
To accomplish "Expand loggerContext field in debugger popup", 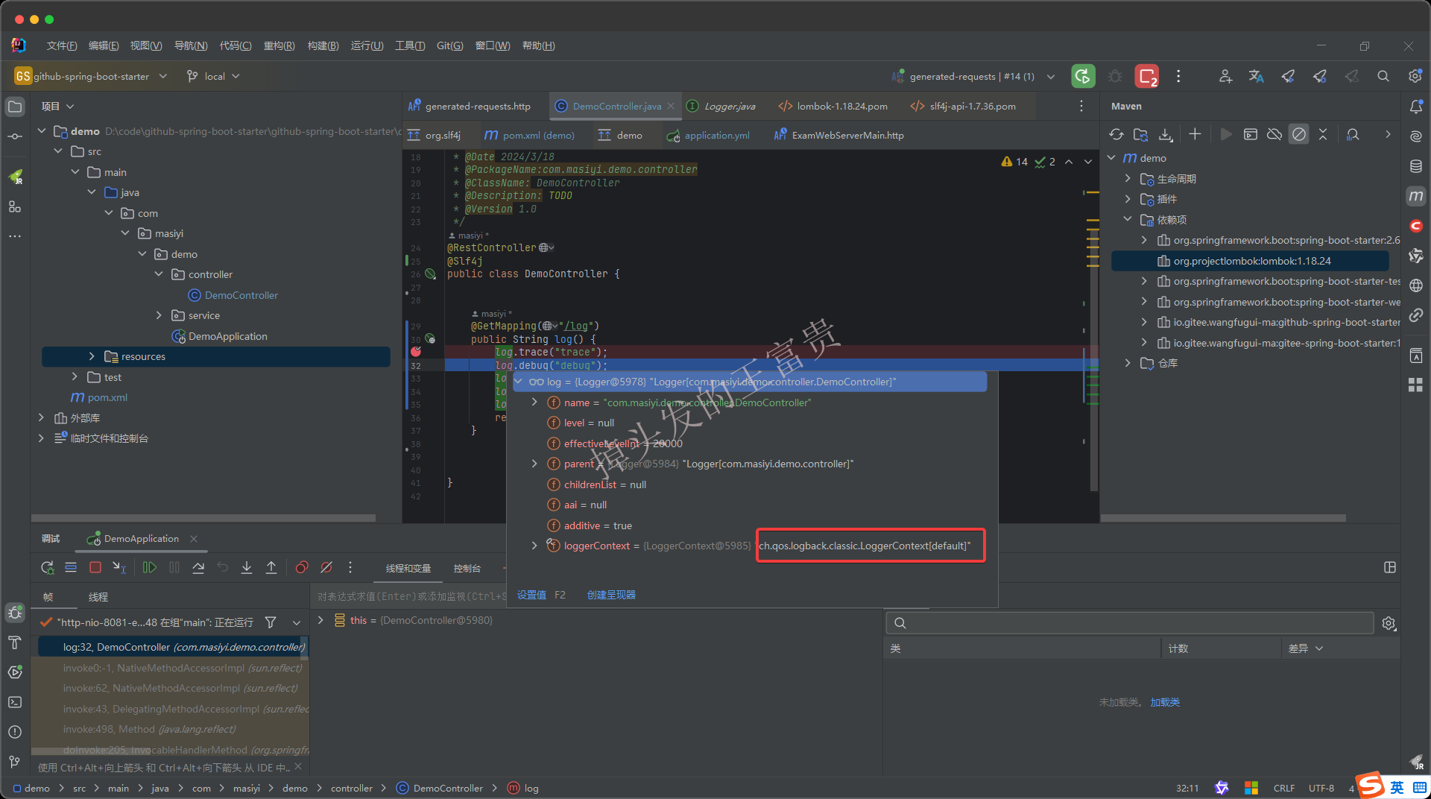I will [534, 546].
